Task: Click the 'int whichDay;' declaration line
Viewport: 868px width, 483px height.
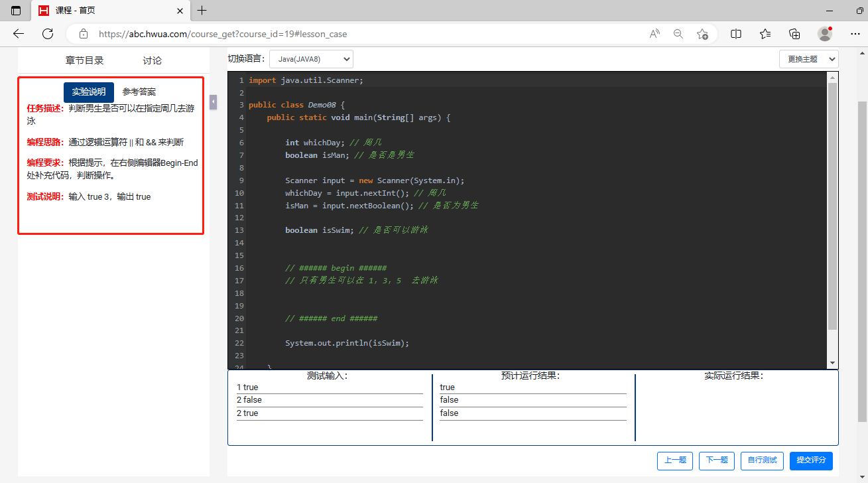Action: 333,143
